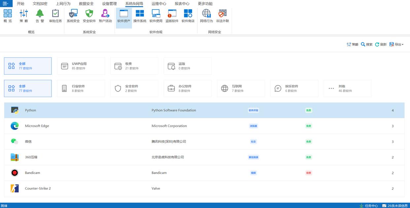The height and width of the screenshot is (208, 410).
Task: Select the 办公软件 category filter
Action: (x=188, y=88)
